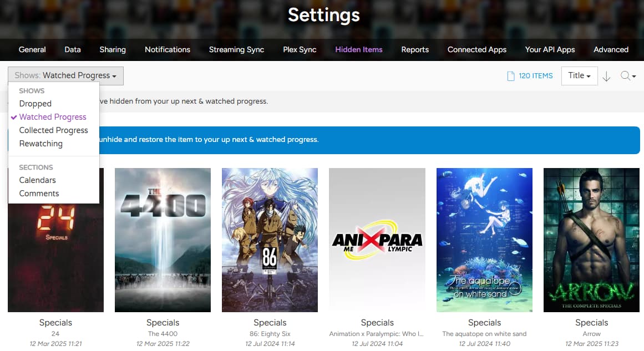Open the search magnifier filter

tap(628, 76)
